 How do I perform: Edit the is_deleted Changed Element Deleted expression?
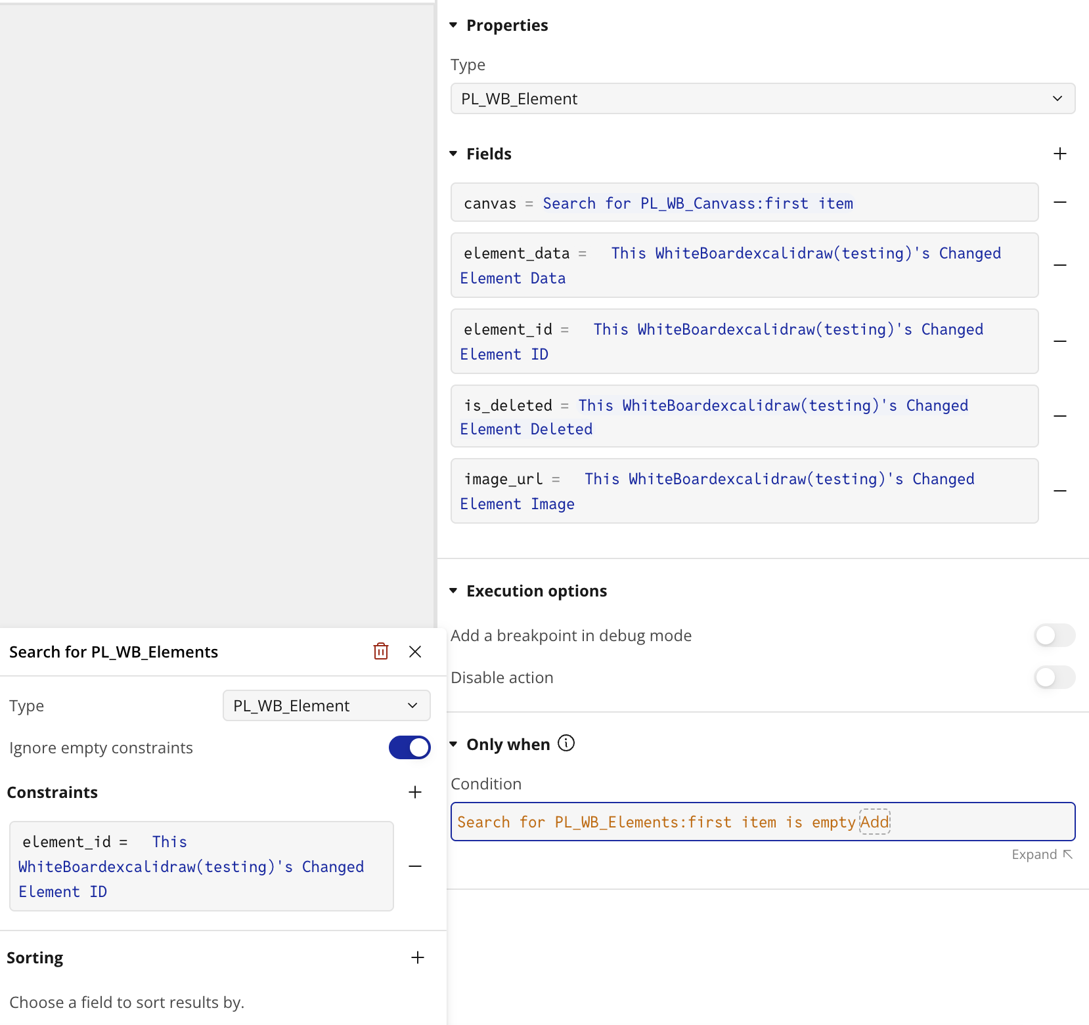[x=714, y=417]
